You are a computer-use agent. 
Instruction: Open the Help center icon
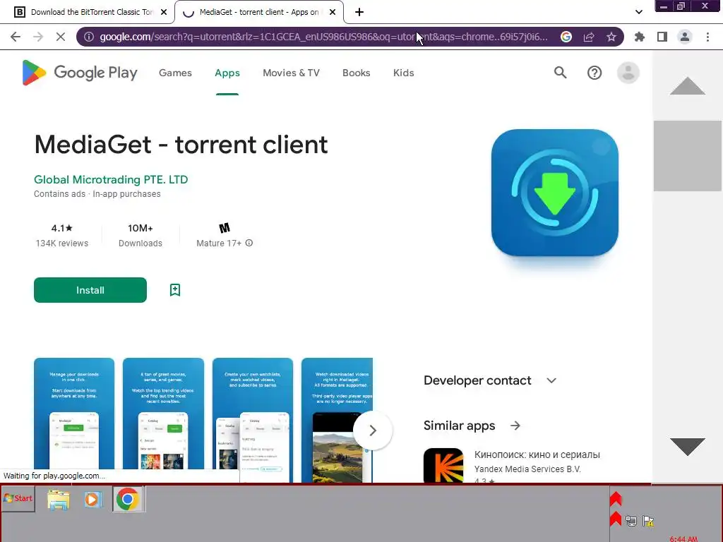(x=594, y=73)
